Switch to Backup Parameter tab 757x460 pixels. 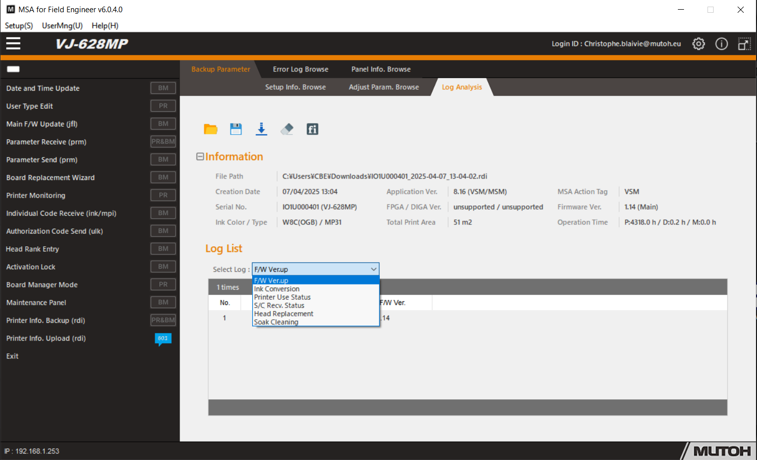[x=221, y=69]
